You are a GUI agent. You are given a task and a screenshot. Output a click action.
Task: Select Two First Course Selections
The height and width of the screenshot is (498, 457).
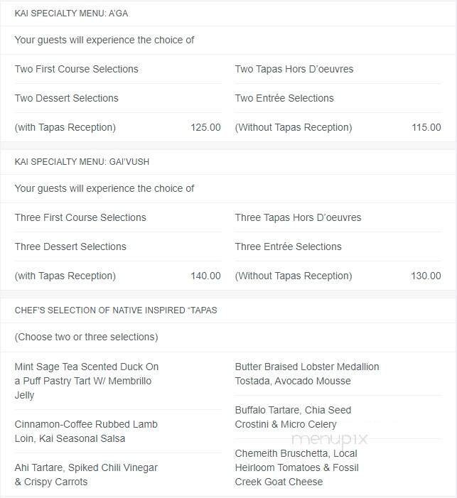click(77, 69)
